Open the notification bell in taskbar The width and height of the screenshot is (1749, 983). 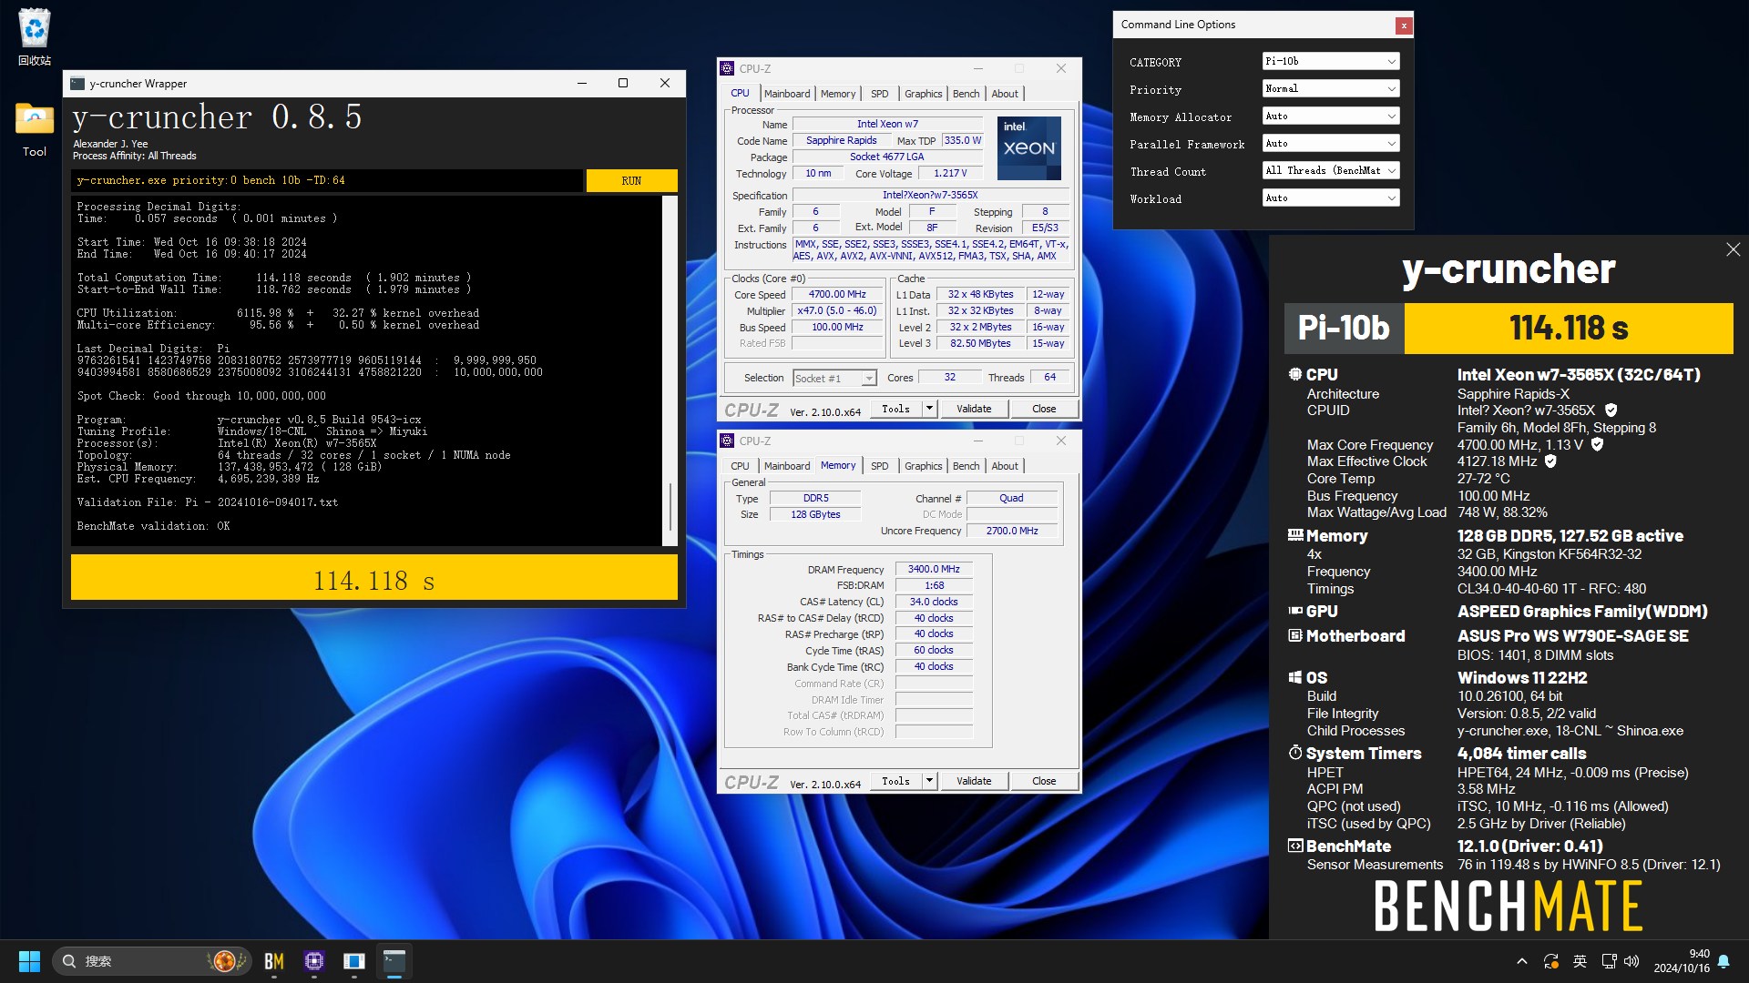coord(1723,961)
